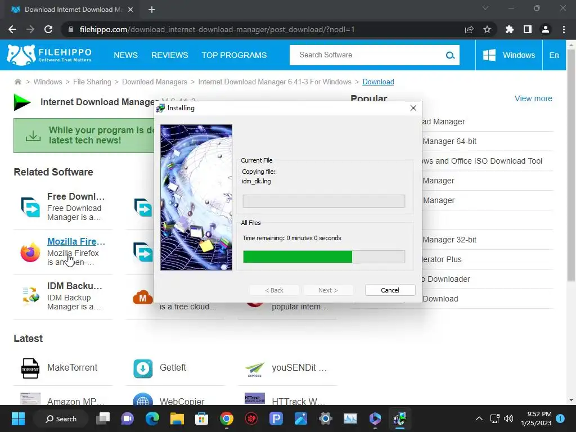Screen dimensions: 576x432
Task: Click the installer globe artwork image
Action: pyautogui.click(x=196, y=197)
